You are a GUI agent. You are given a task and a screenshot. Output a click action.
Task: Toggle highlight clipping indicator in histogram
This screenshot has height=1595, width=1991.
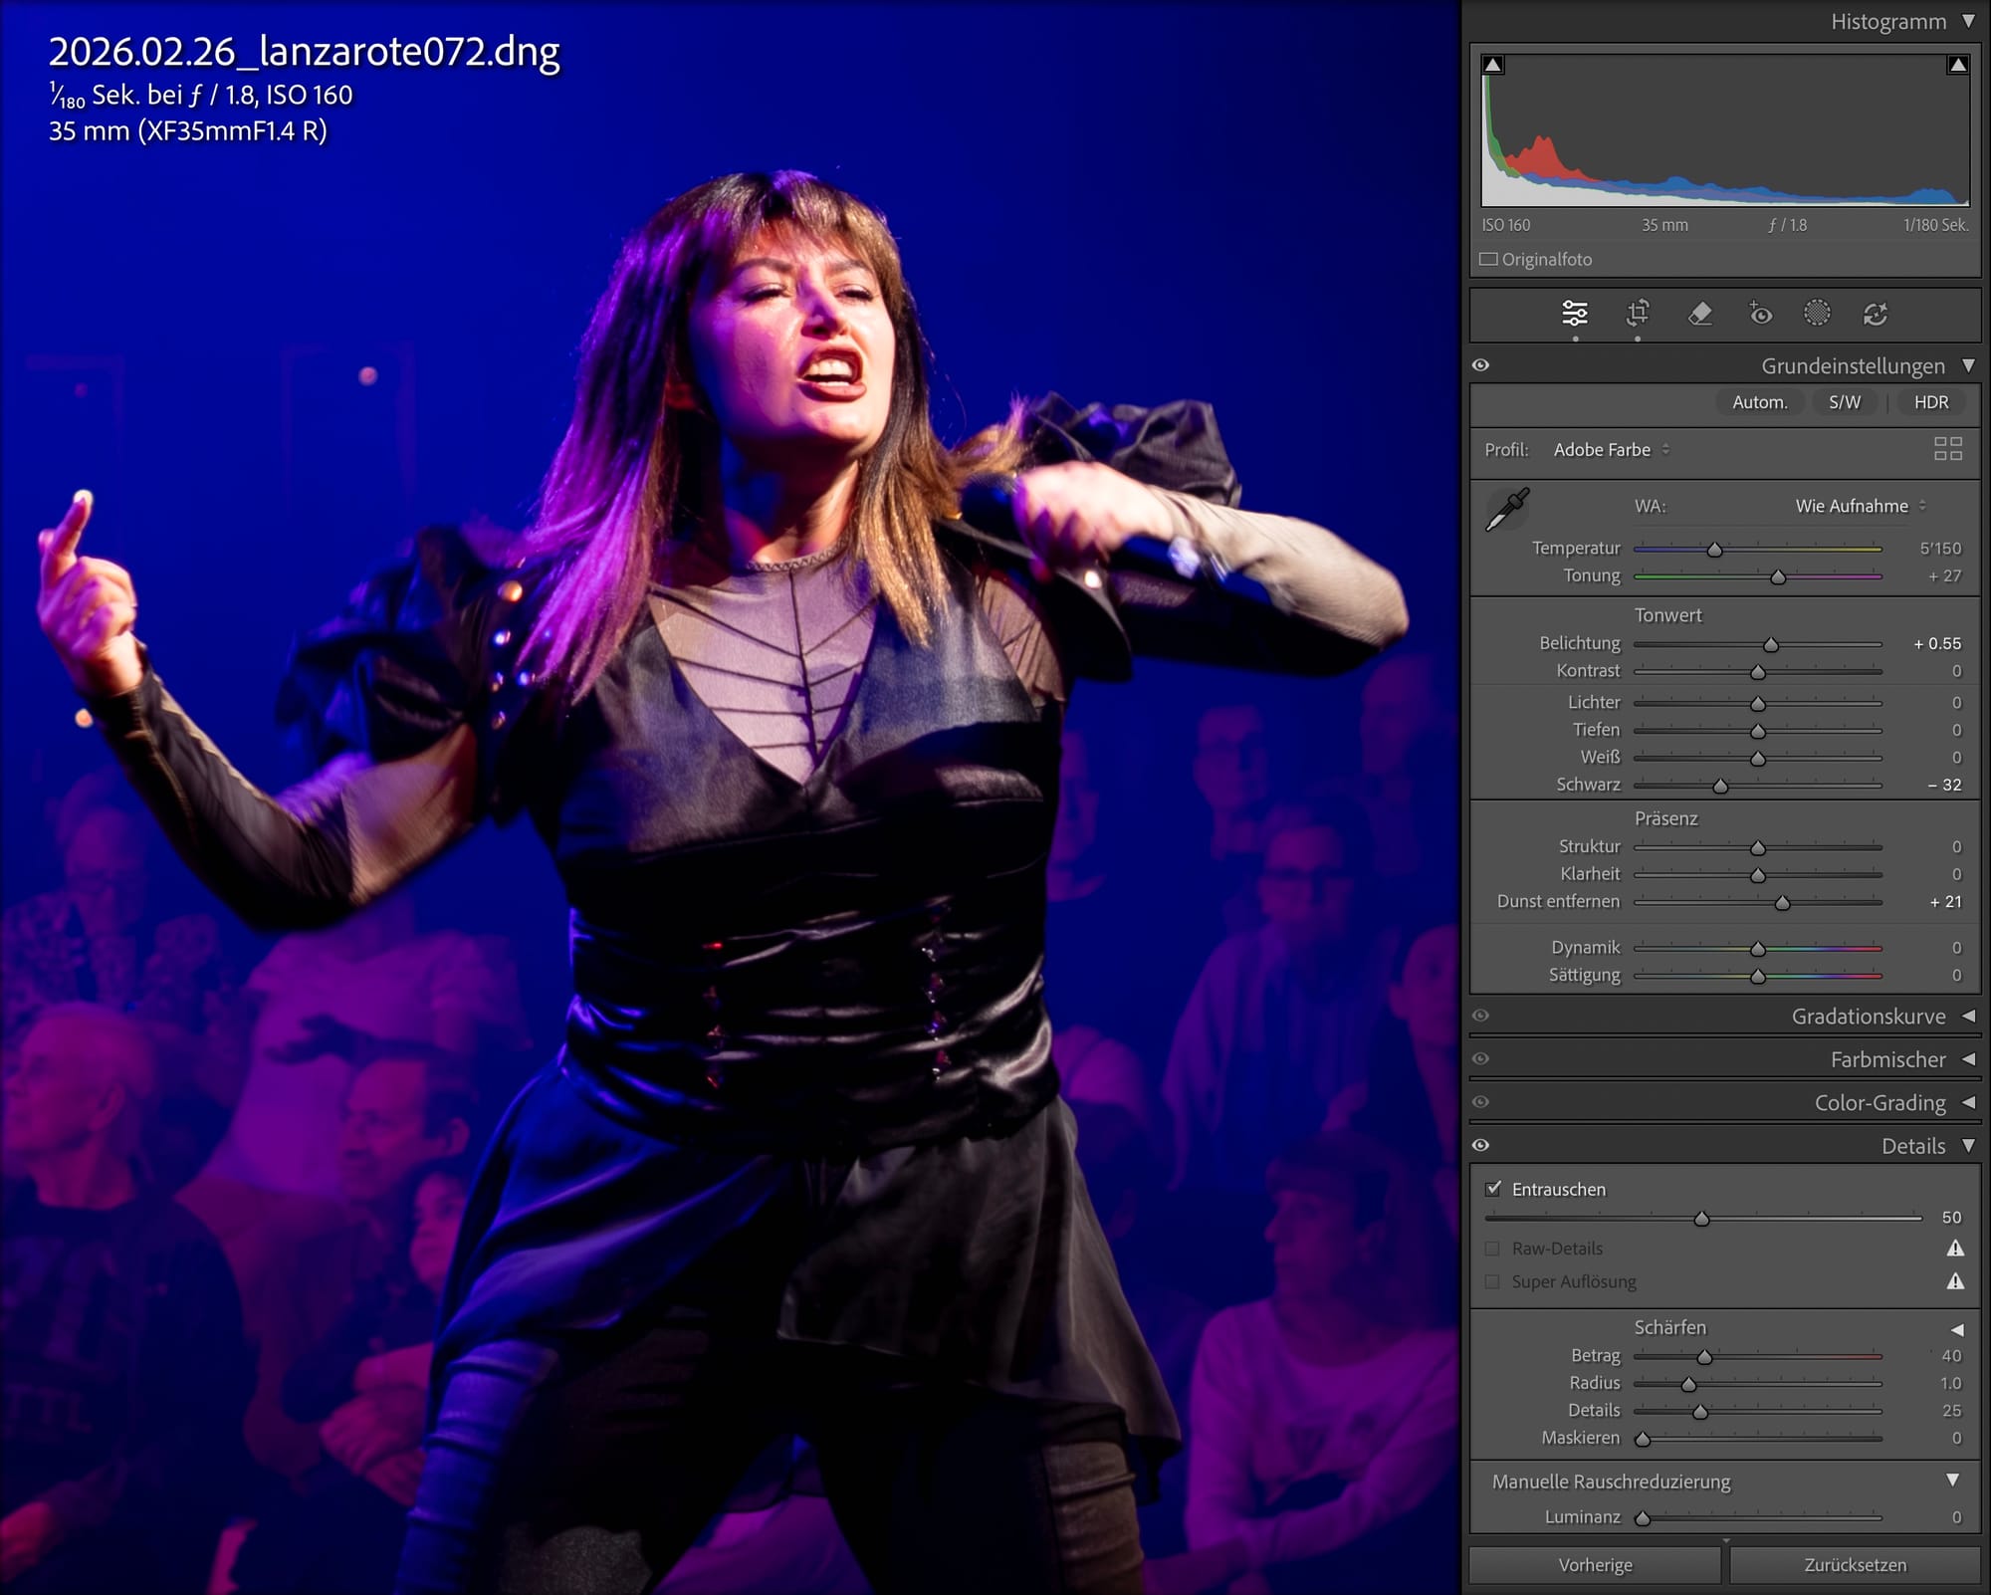point(1957,66)
